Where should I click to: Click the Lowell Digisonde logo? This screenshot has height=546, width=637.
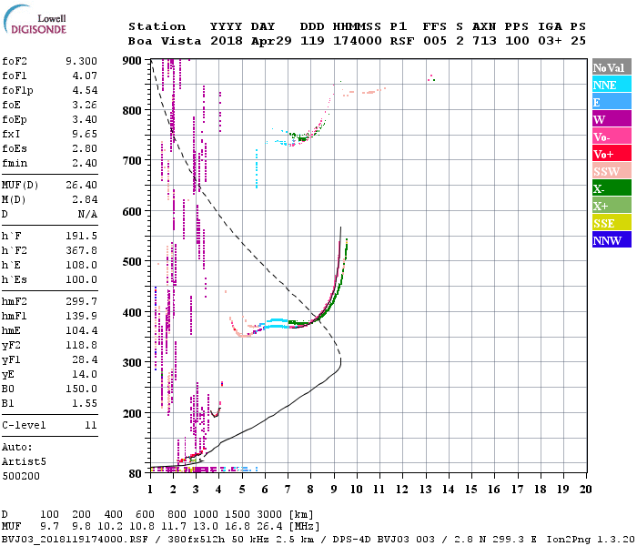[x=35, y=20]
